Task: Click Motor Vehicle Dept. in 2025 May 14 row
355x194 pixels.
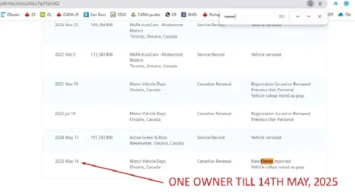Action: 148,161
